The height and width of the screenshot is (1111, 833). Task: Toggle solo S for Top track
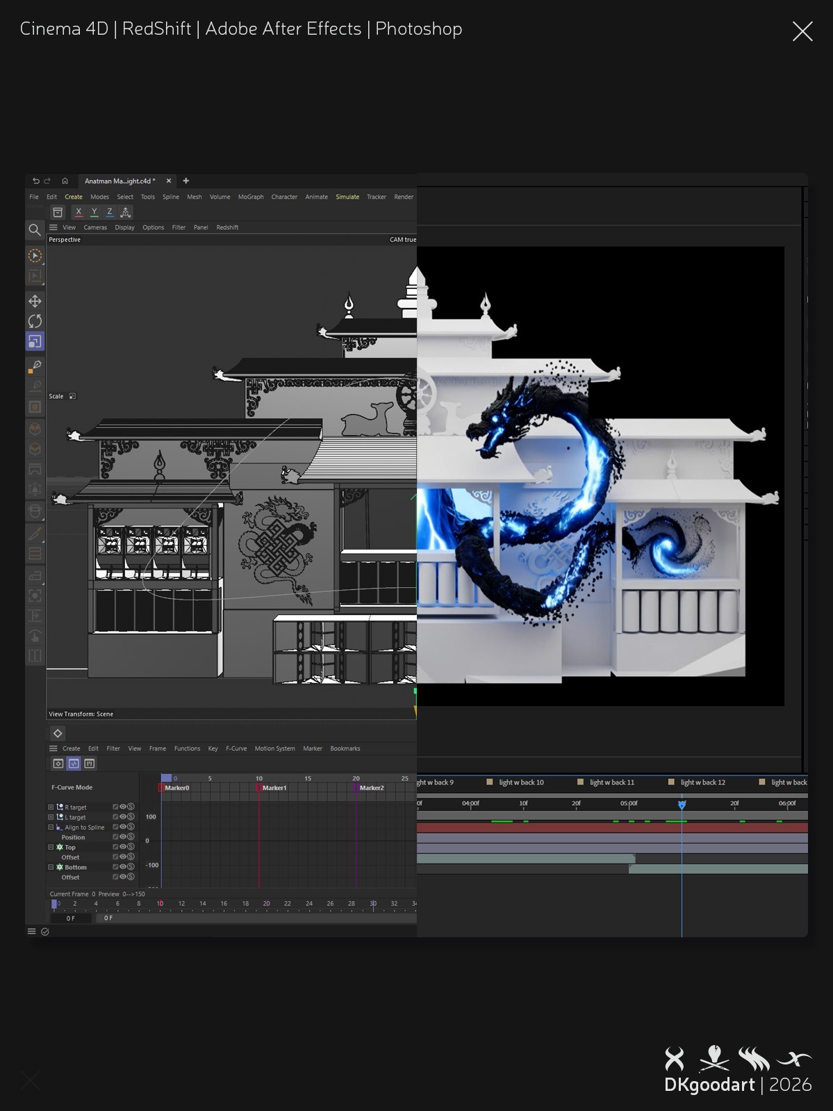click(x=131, y=847)
